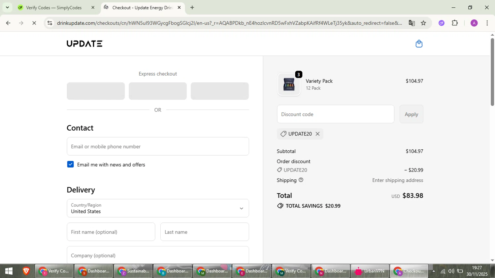Open the Google Translate icon in address bar
495x278 pixels.
(412, 23)
